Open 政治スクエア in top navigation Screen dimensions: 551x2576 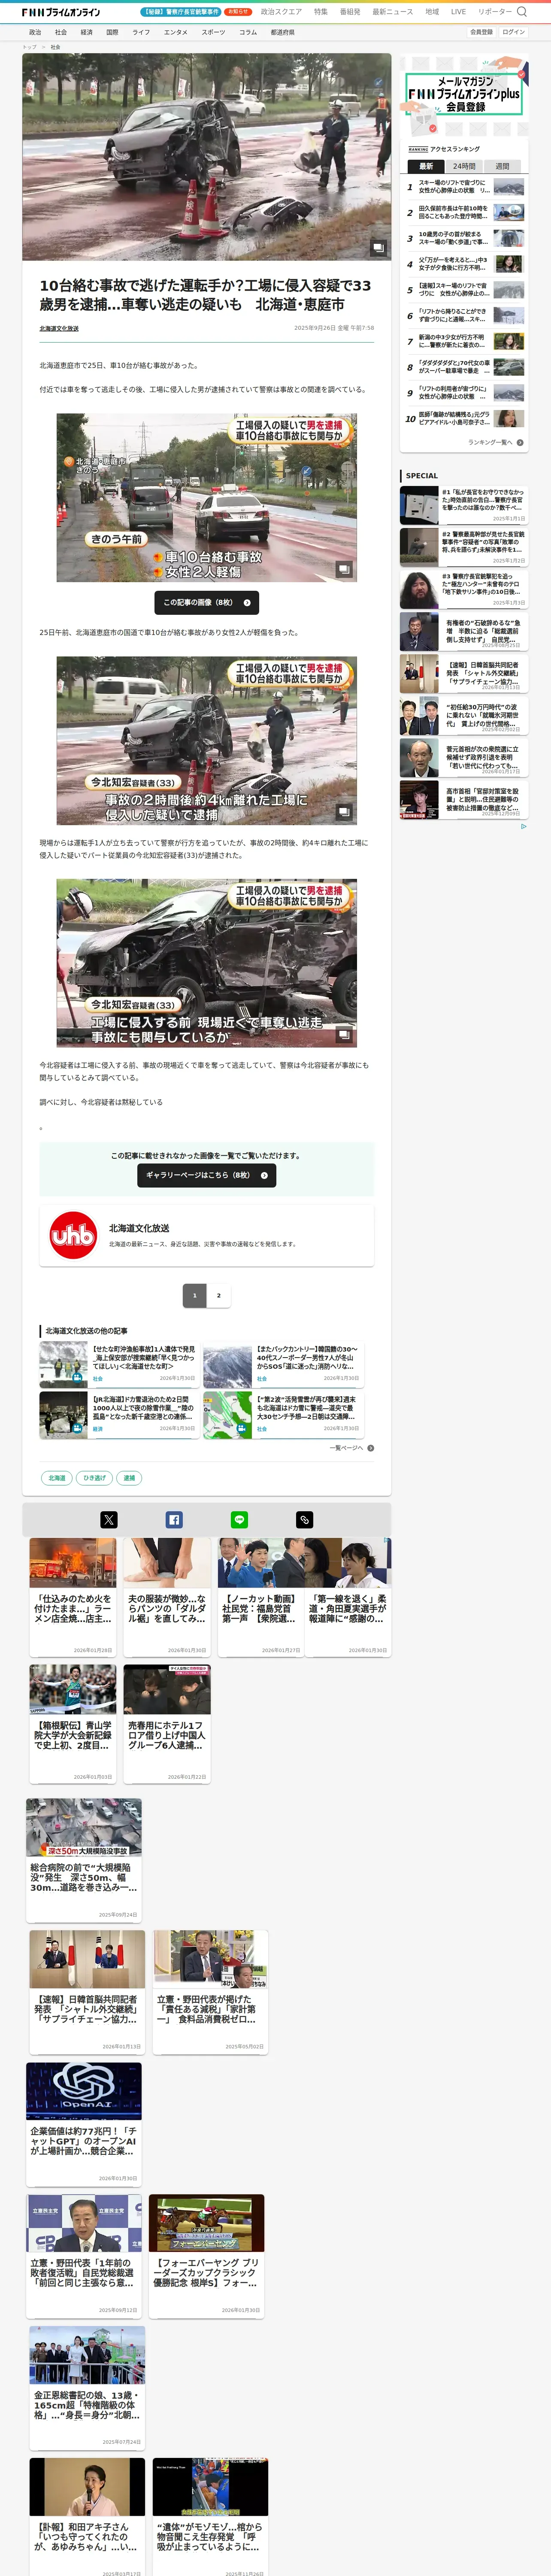point(281,12)
